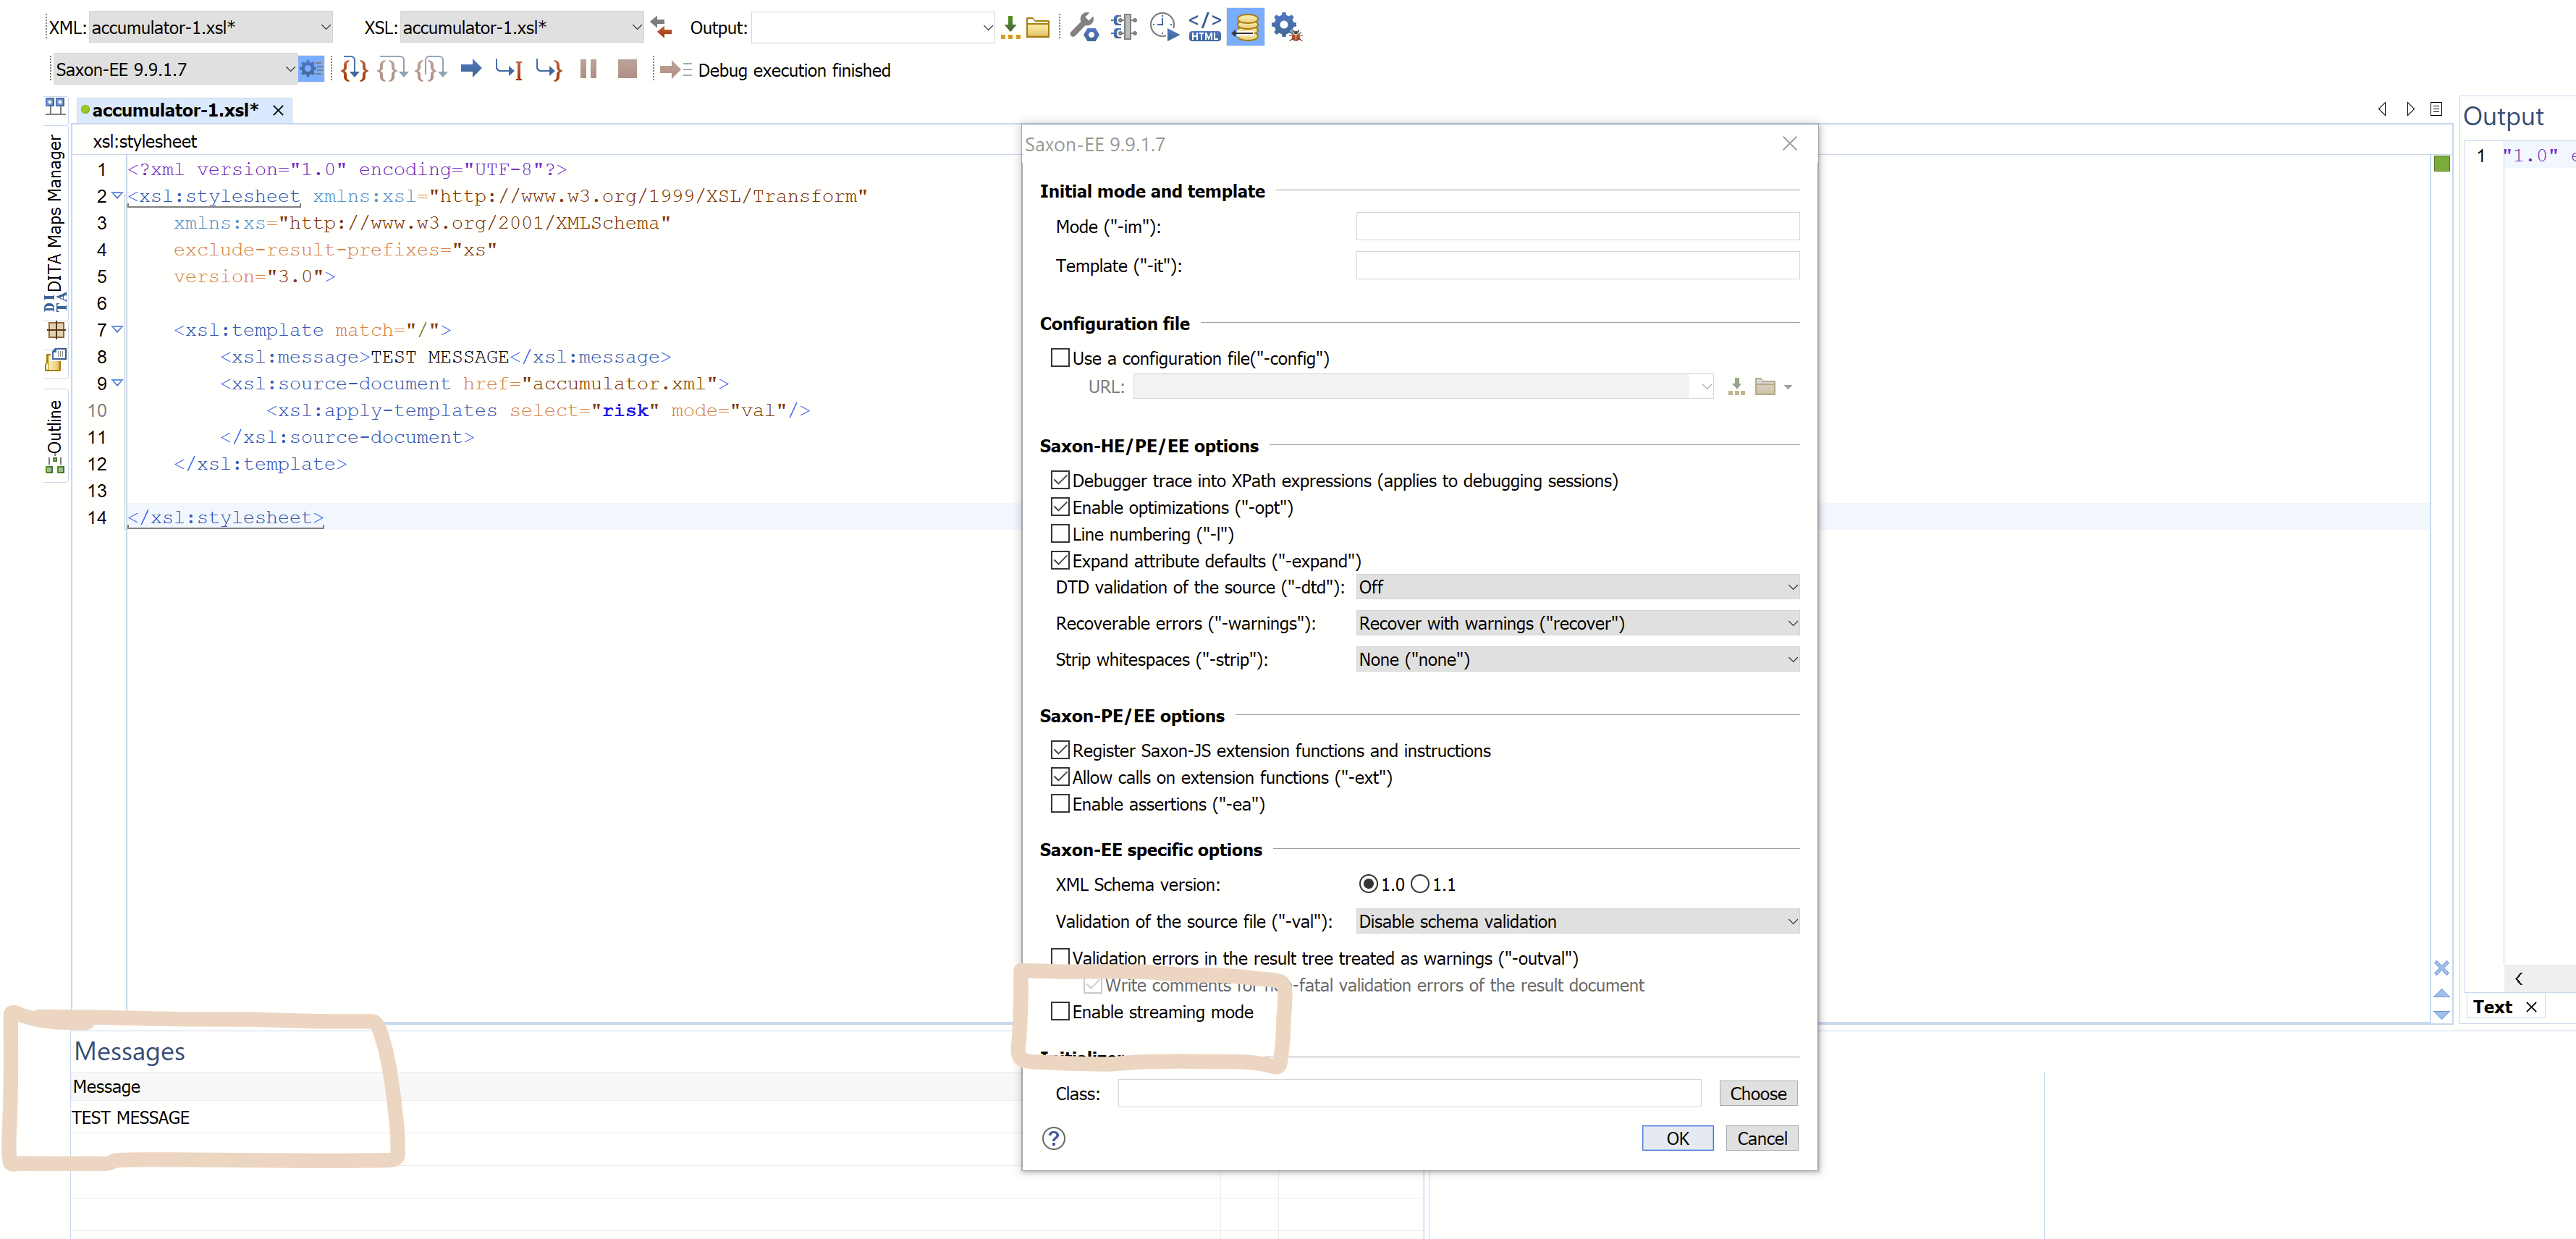Go to previous editor tab arrow
Screen dimensions: 2576x1239
(x=2382, y=109)
